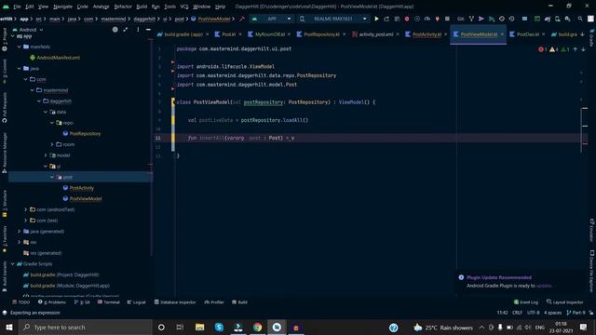Screen dimensions: 596x335
Task: Open the Project panel options menu dots
Action: point(138,29)
